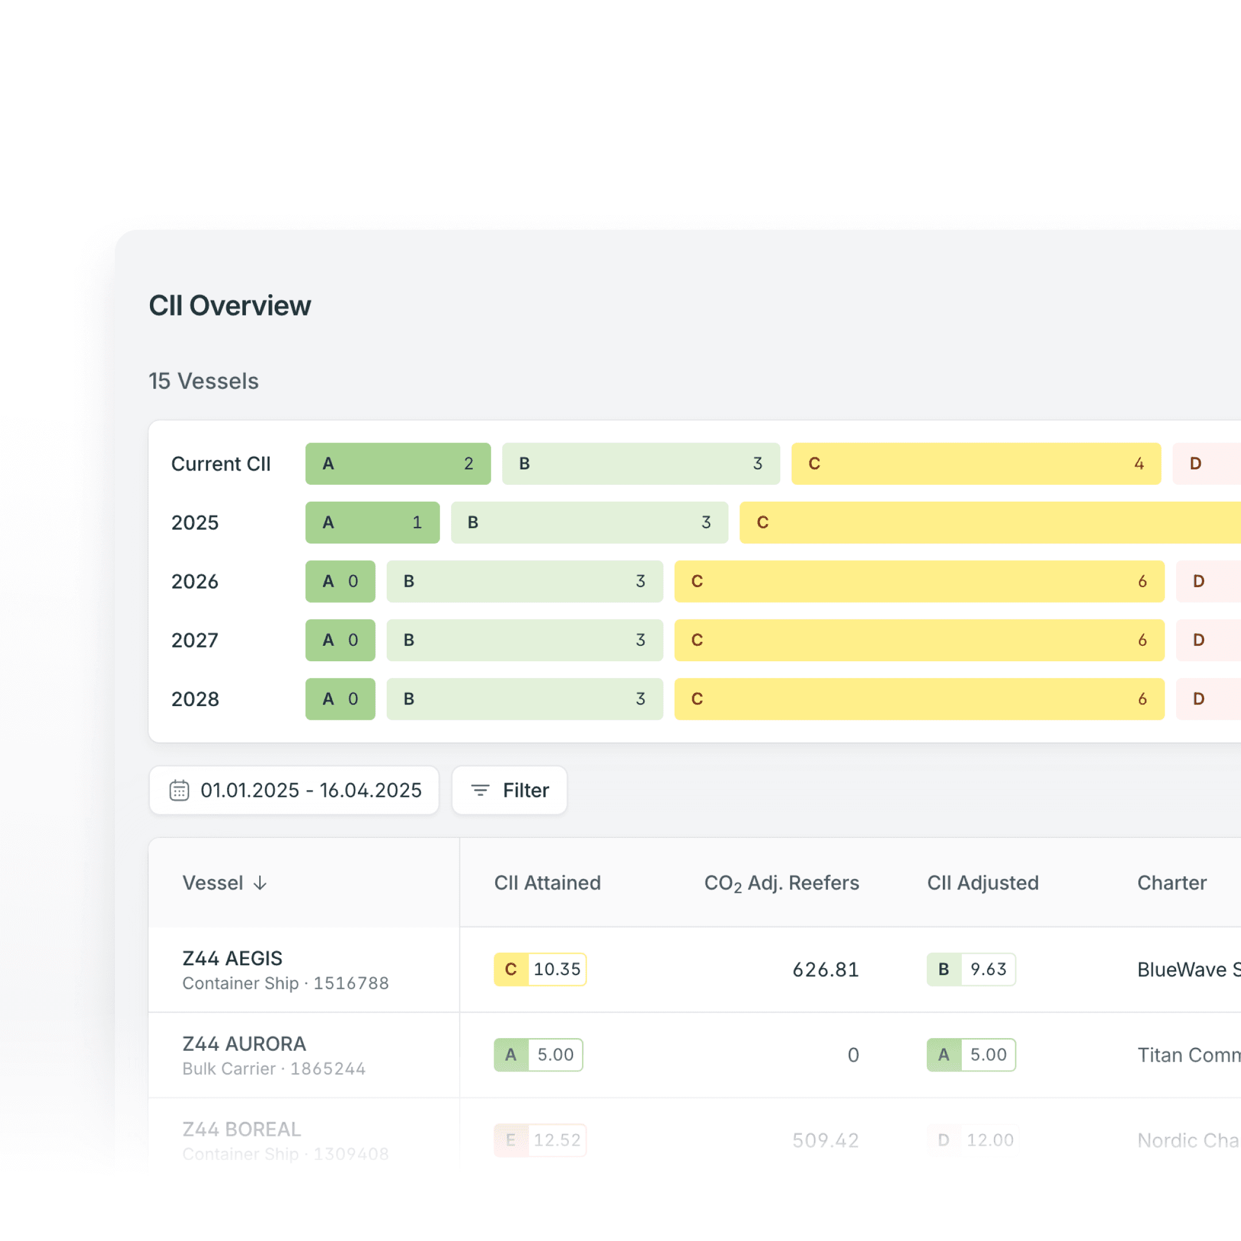This screenshot has height=1241, width=1241.
Task: Click the Titan charter cell for Z44 AURORA
Action: (1189, 1055)
